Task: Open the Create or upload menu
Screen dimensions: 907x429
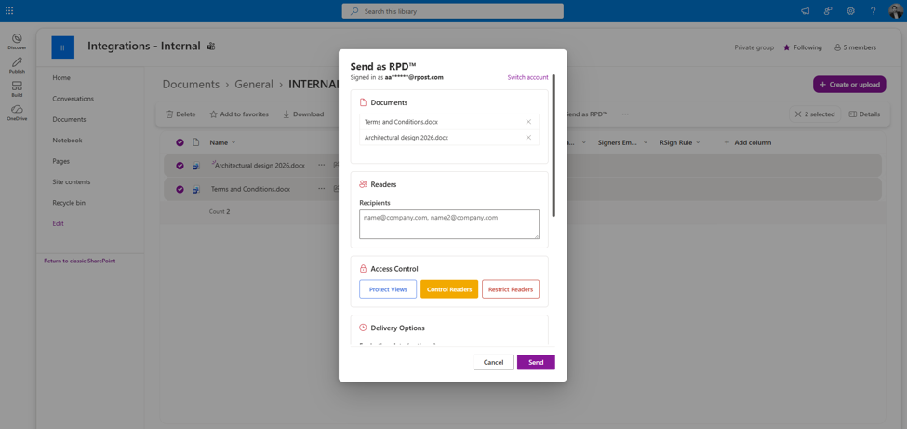Action: click(x=849, y=85)
